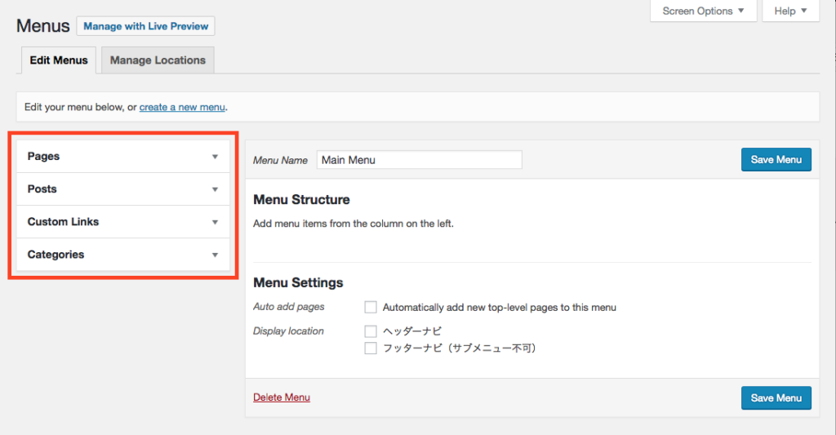Click Manage with Live Preview button

[145, 26]
